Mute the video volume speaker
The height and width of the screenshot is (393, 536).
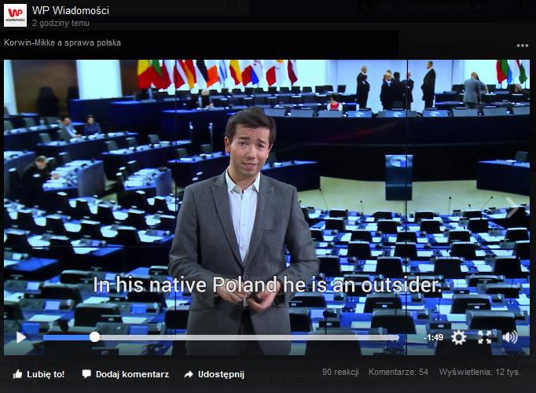click(x=510, y=337)
